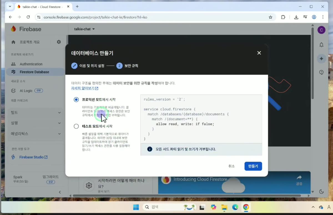Click the 프로젝트 개요 label
This screenshot has width=333, height=215.
30,42
